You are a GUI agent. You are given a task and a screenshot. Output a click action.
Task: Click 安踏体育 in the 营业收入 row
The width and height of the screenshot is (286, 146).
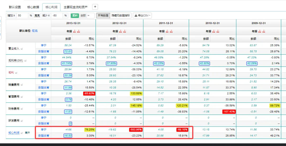point(44,51)
